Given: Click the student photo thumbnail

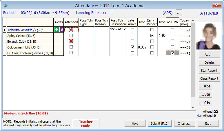Looking at the screenshot, I should click(x=209, y=36).
